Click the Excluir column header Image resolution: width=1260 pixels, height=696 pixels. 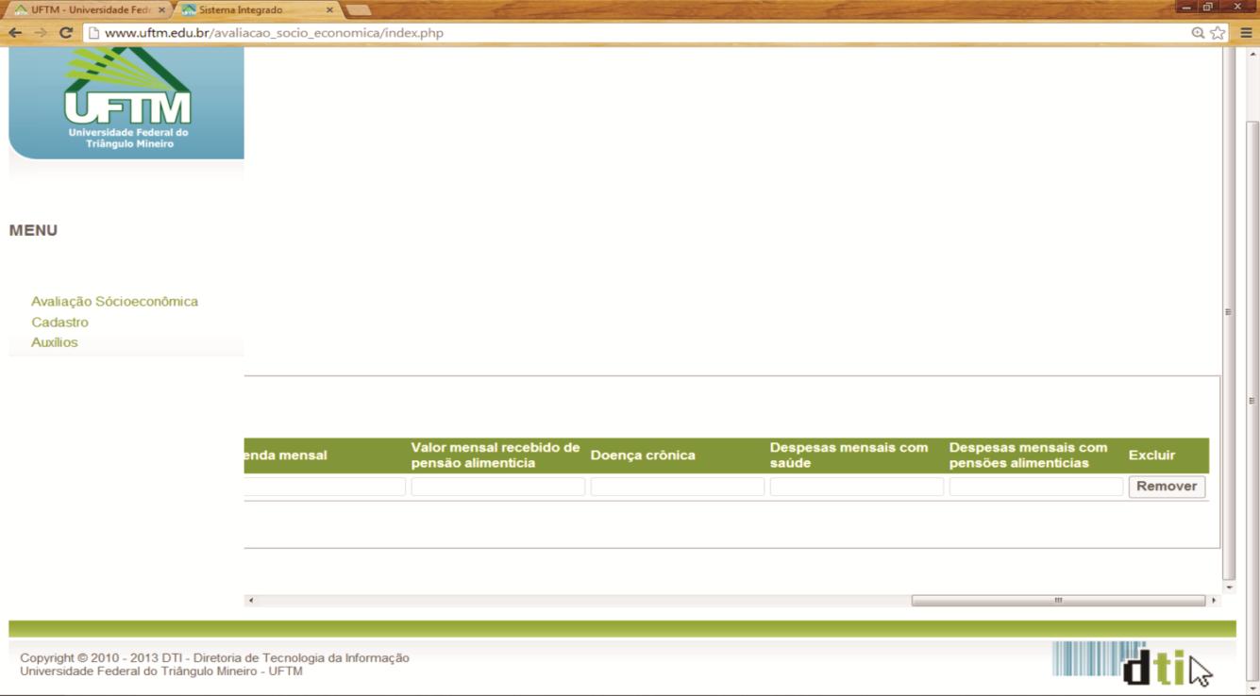point(1151,456)
